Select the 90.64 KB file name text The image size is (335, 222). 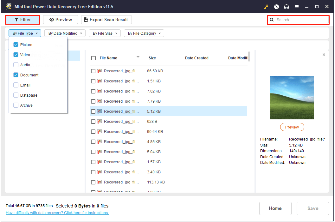[121, 132]
